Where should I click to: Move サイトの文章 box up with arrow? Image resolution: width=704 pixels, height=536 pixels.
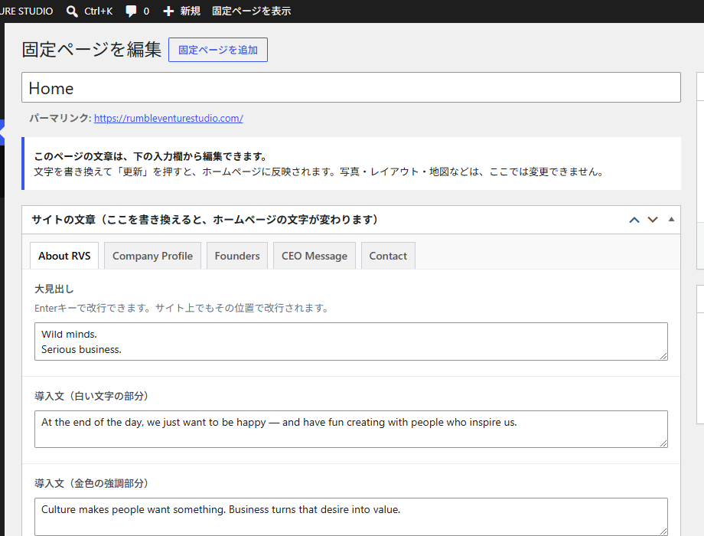(634, 220)
